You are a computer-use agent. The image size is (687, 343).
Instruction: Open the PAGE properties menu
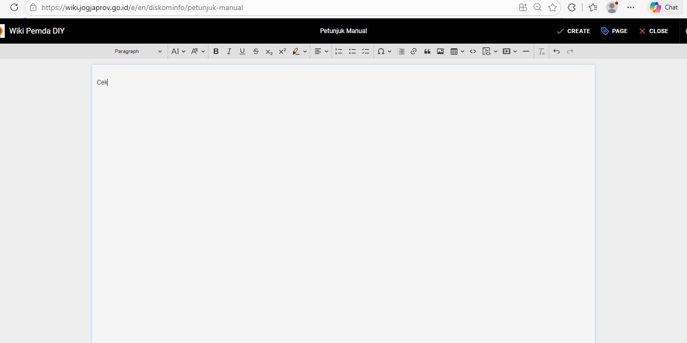(614, 31)
